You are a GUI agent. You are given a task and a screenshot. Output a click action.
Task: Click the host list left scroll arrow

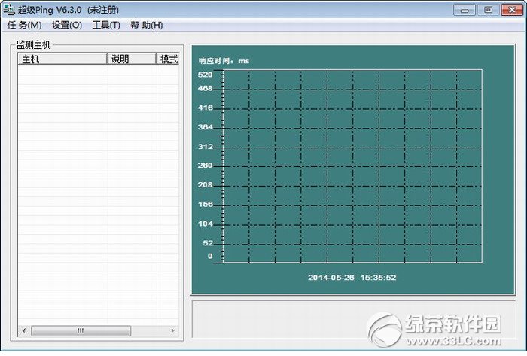(x=24, y=331)
